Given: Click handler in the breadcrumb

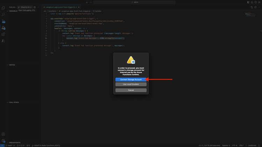Looking at the screenshot, I should click(98, 11).
